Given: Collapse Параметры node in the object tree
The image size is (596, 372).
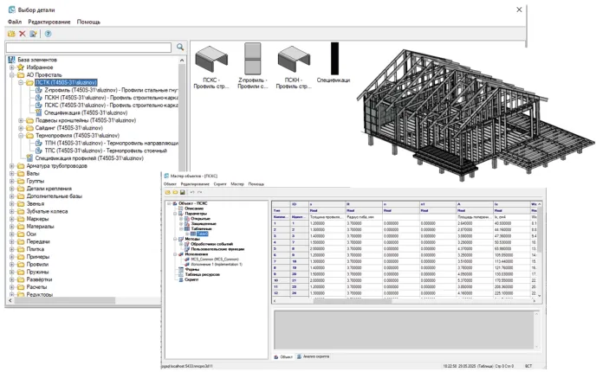Looking at the screenshot, I should (175, 214).
